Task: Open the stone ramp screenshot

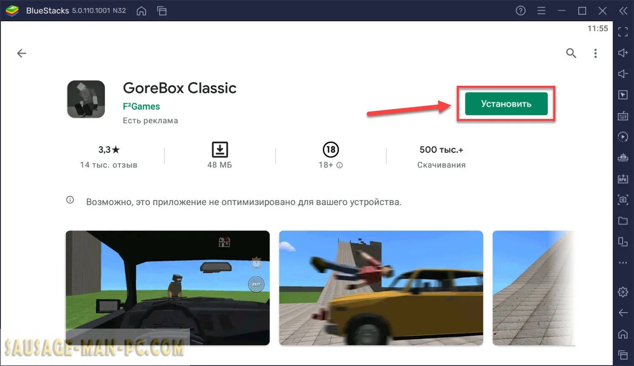Action: [x=533, y=288]
